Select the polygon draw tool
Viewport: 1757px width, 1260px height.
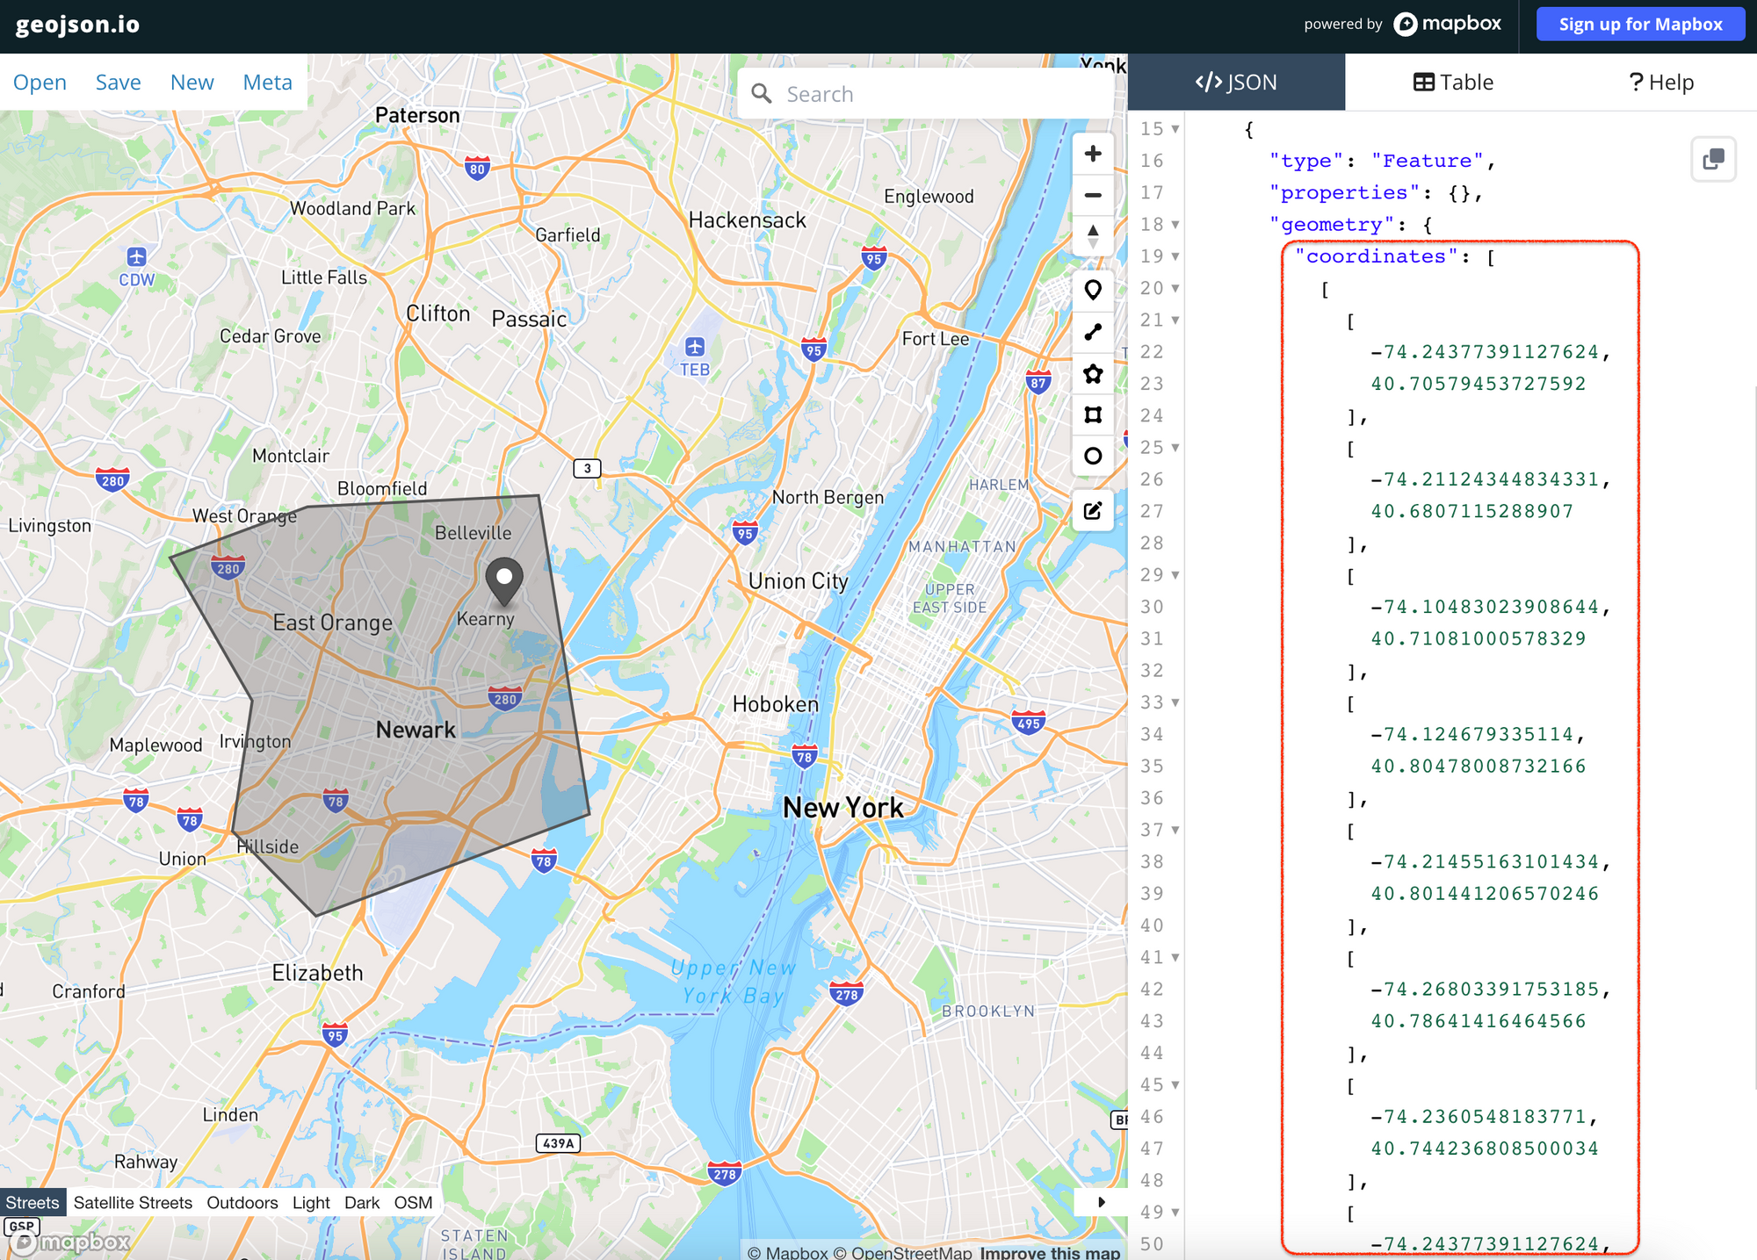(1093, 374)
